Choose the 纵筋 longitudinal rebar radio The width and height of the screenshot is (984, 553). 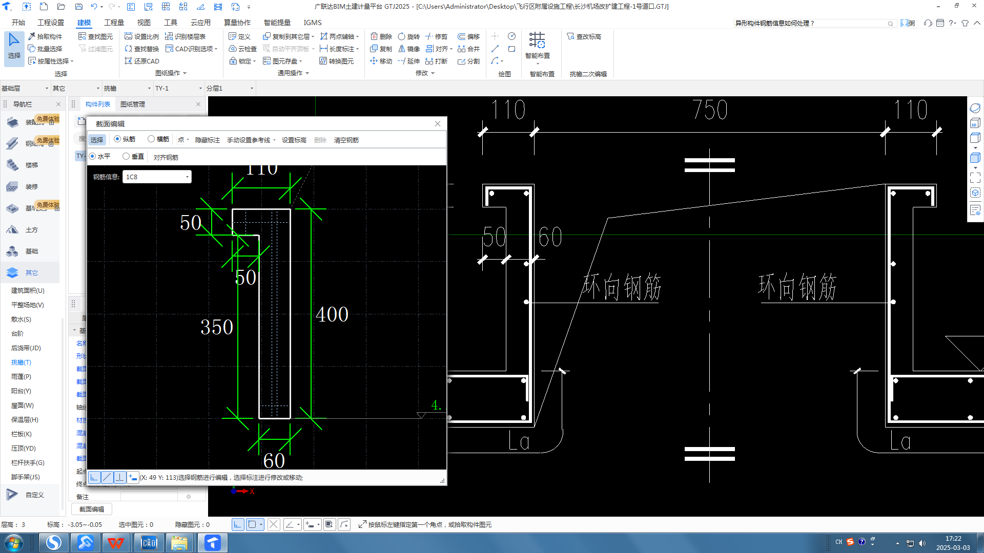point(117,139)
